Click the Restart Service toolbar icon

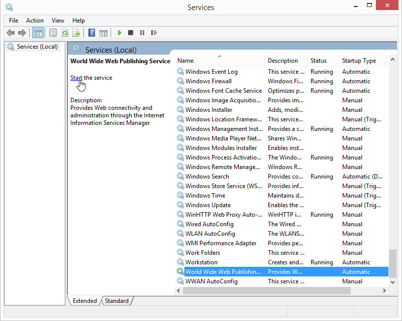tap(154, 33)
